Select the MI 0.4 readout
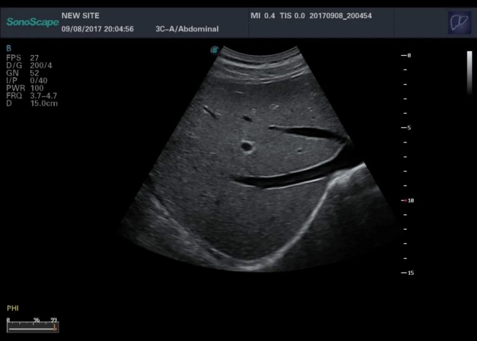Screen dimensions: 477x341 point(263,15)
